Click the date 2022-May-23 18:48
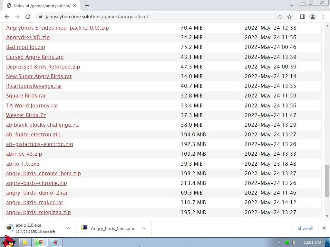The width and height of the screenshot is (330, 247). pos(270,164)
